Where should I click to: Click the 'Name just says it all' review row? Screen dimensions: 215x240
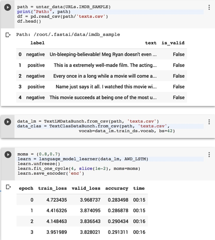(106, 87)
